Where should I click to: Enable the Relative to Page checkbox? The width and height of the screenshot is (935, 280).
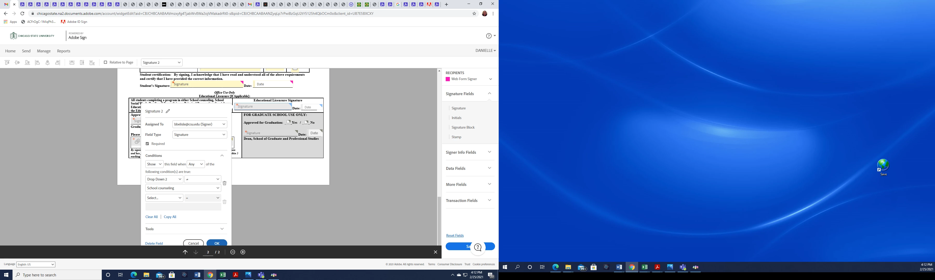pos(106,62)
